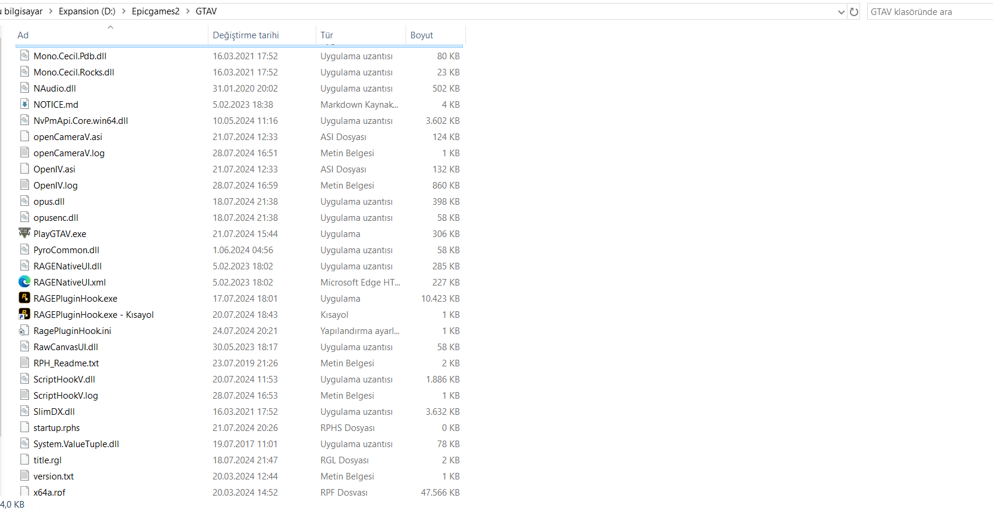The image size is (993, 510).
Task: Click the SlimDX.dll file icon
Action: point(25,411)
